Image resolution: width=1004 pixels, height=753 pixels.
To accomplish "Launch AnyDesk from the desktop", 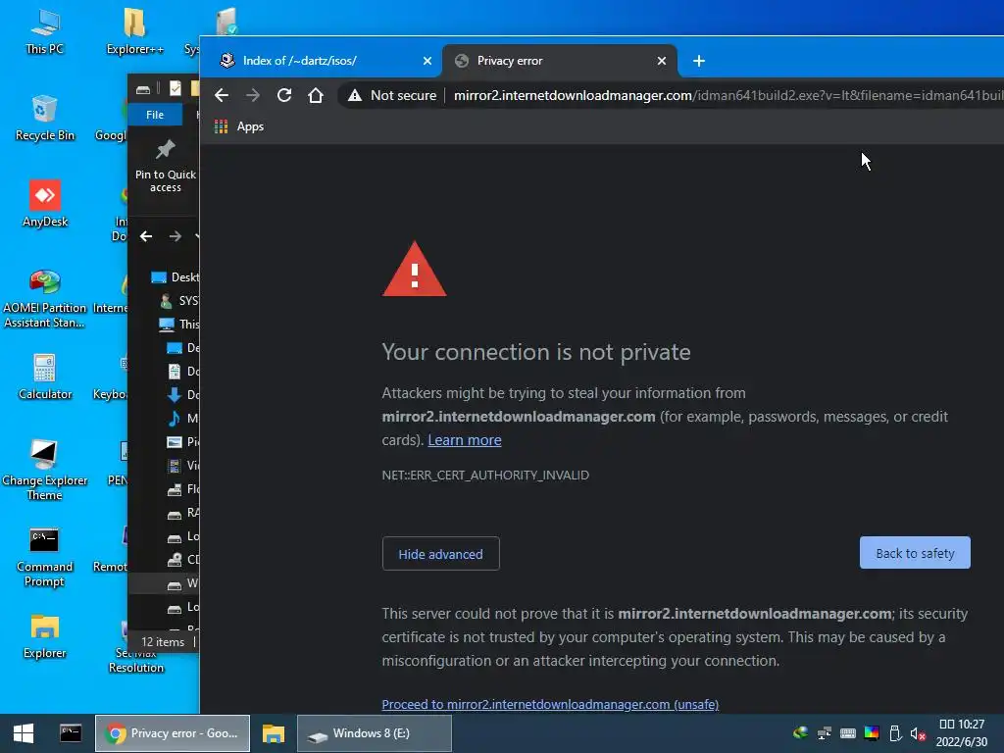I will pos(45,204).
